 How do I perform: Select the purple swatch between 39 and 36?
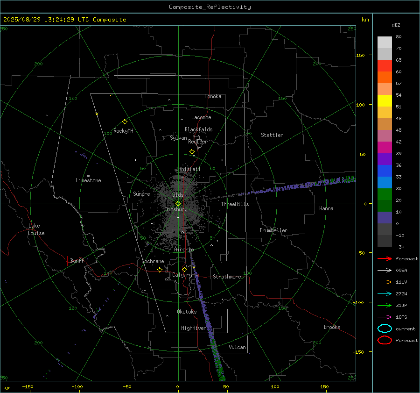tap(385, 159)
